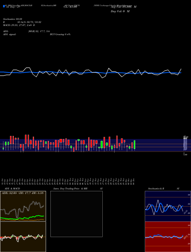
Task: Click the '5.00' price axis label
Action: tap(185, 155)
